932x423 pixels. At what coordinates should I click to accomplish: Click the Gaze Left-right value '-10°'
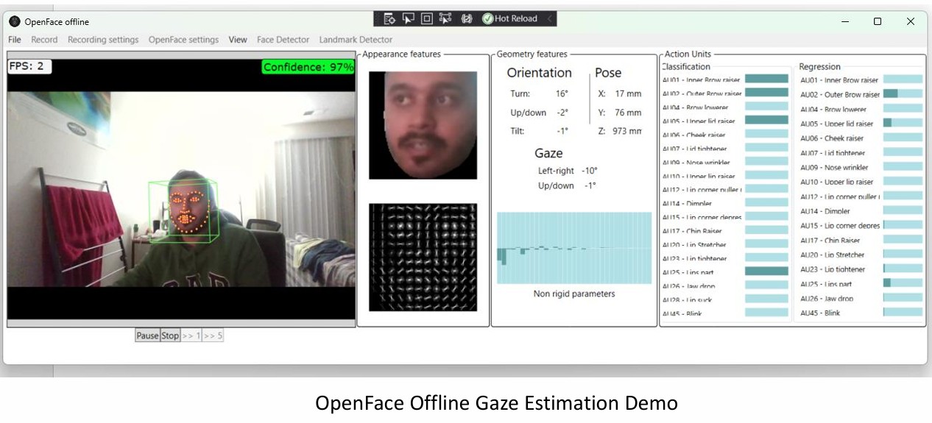point(589,171)
